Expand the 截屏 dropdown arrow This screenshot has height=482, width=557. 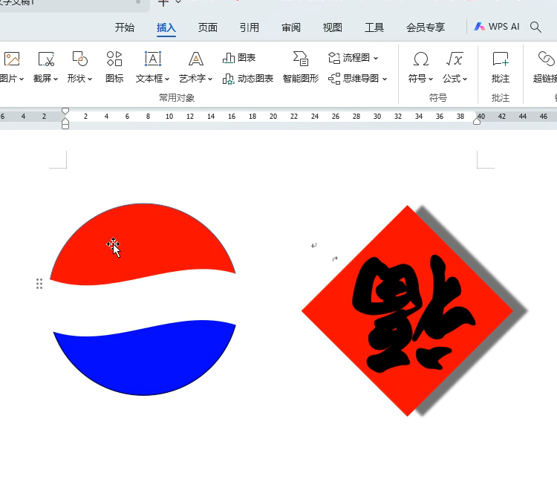56,79
